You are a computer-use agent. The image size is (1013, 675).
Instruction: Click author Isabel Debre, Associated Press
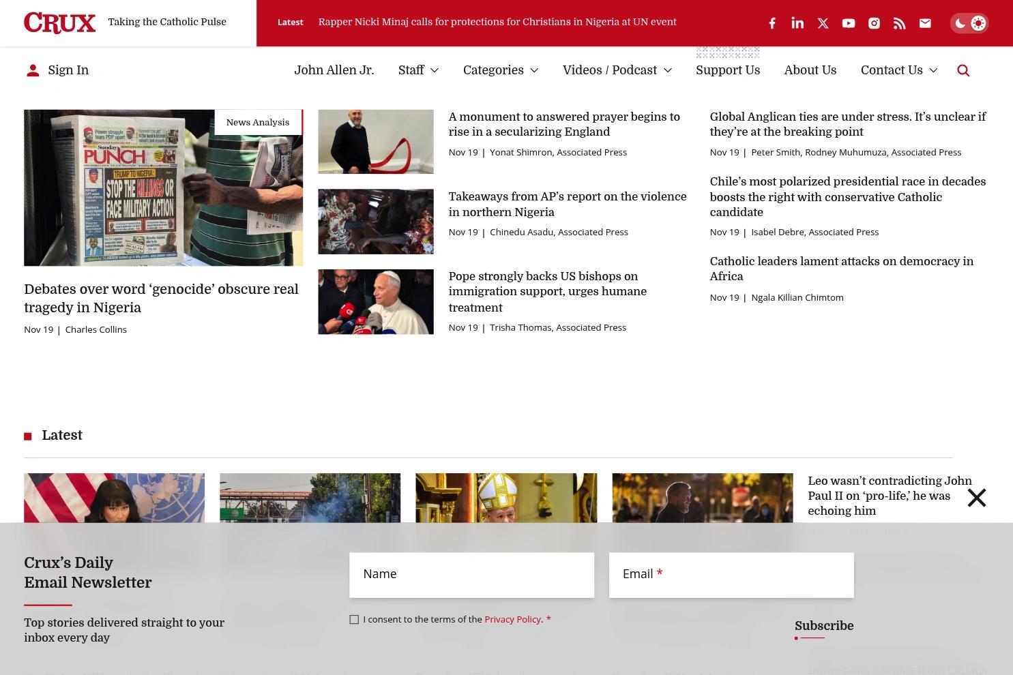tap(814, 232)
